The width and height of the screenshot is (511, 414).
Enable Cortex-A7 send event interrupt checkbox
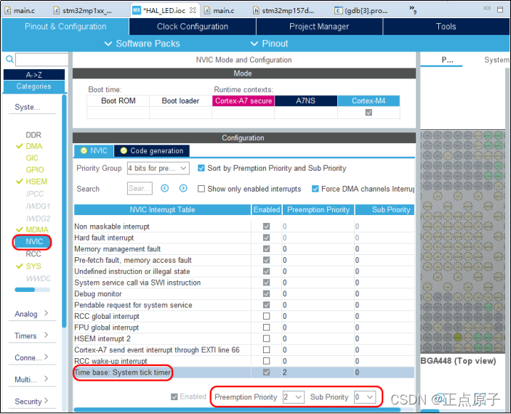(266, 350)
